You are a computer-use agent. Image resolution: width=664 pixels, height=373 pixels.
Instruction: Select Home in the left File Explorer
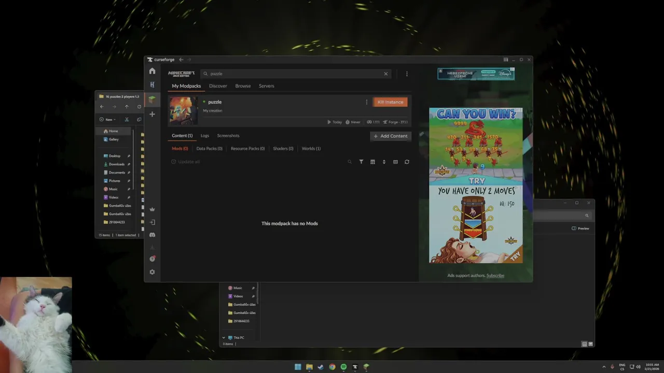[x=114, y=131]
